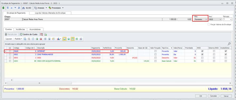Toggle the second highlighted panel icon
Image resolution: width=236 pixels, height=100 pixels.
[72, 39]
